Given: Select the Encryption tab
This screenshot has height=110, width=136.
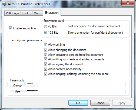Looking at the screenshot, I should point(52,13).
